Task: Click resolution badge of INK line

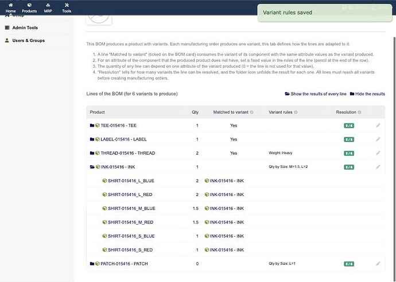Action: pyautogui.click(x=349, y=167)
